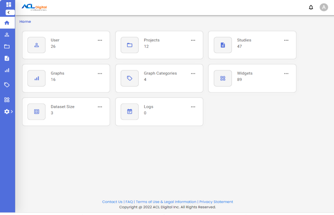Click the Graphs card chart icon
This screenshot has height=215, width=334.
point(37,78)
